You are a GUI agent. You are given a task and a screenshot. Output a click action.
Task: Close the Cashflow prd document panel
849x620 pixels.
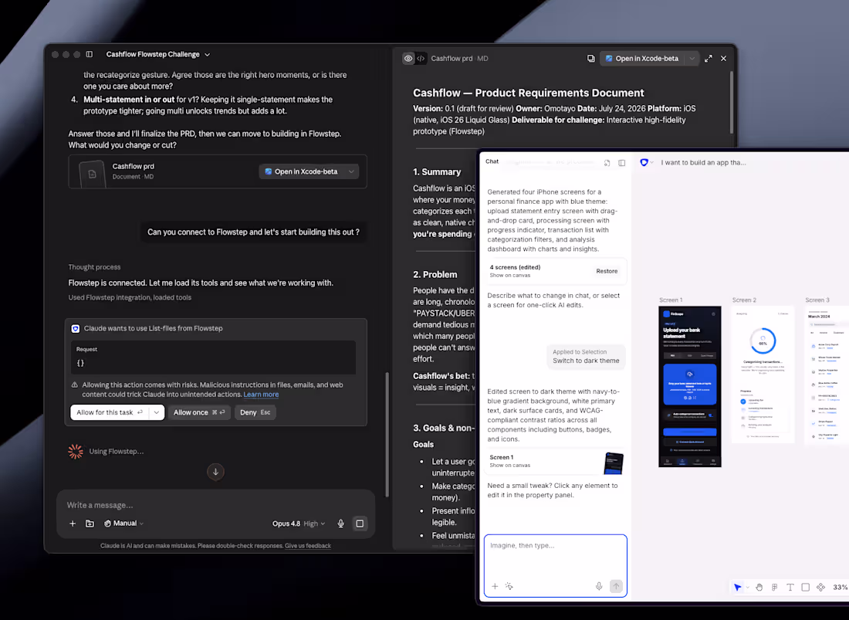723,59
